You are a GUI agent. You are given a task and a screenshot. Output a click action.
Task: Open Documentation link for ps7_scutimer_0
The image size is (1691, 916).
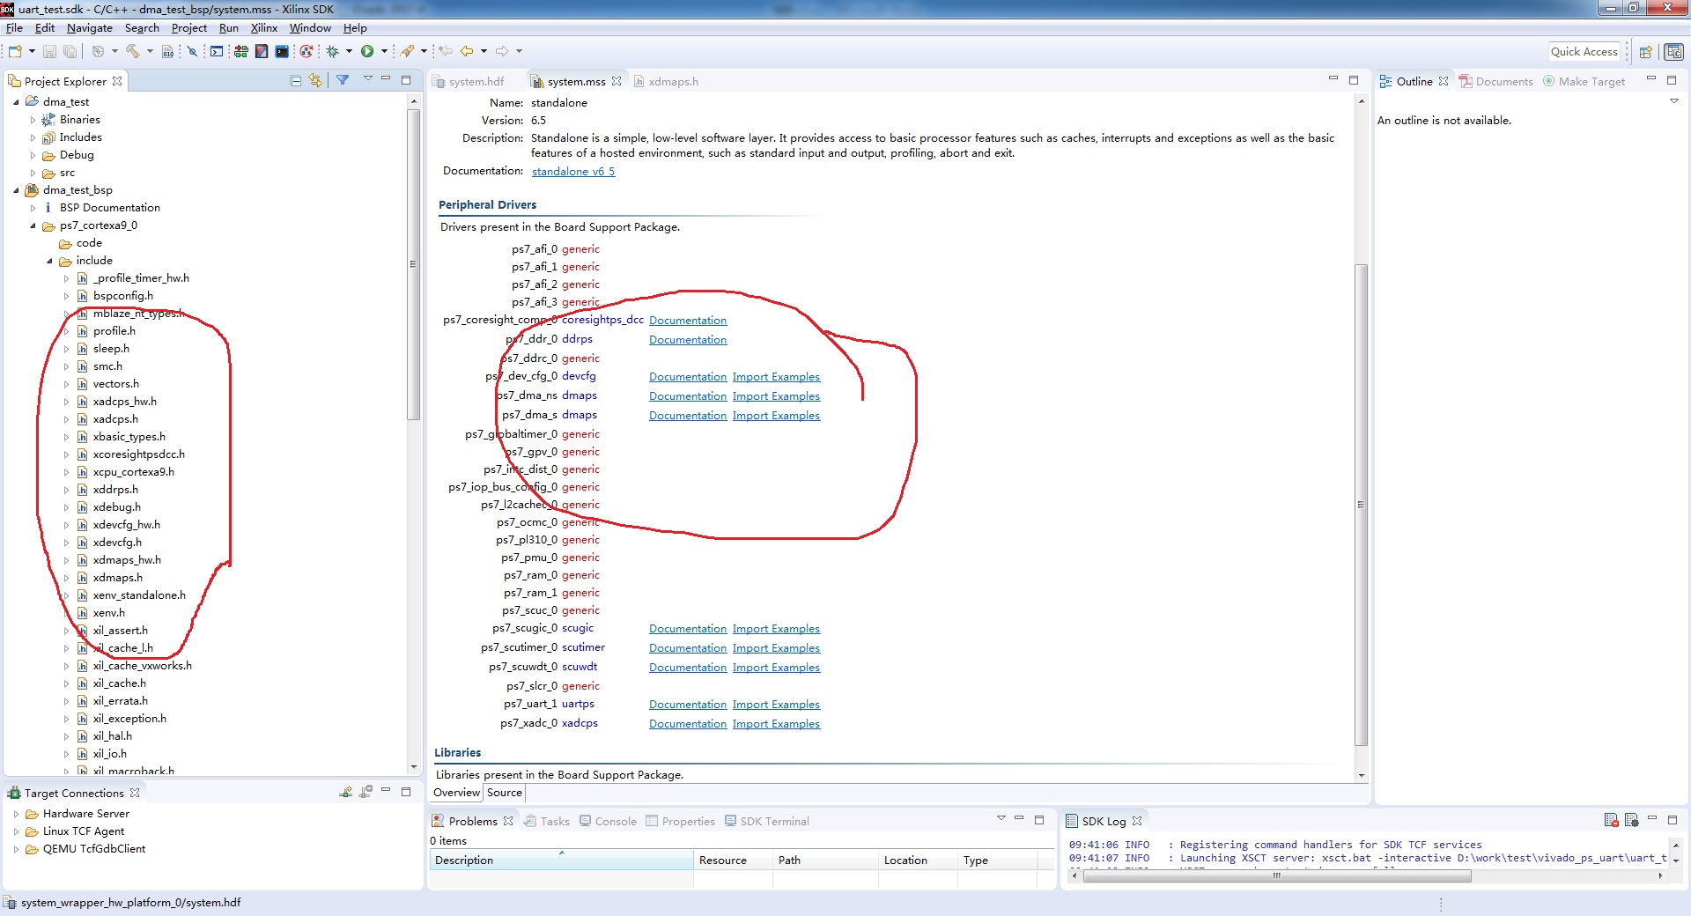(x=688, y=648)
